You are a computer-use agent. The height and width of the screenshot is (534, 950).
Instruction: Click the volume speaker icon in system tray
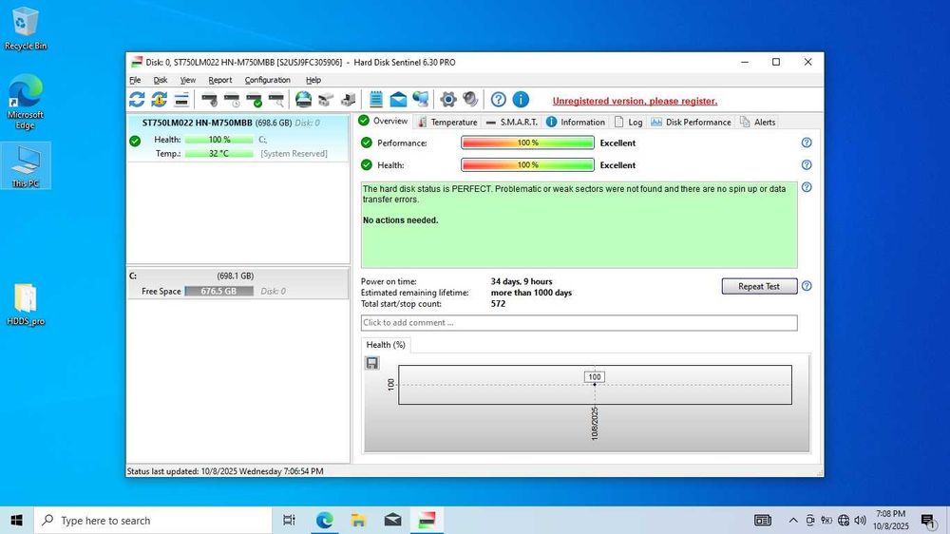coord(860,520)
